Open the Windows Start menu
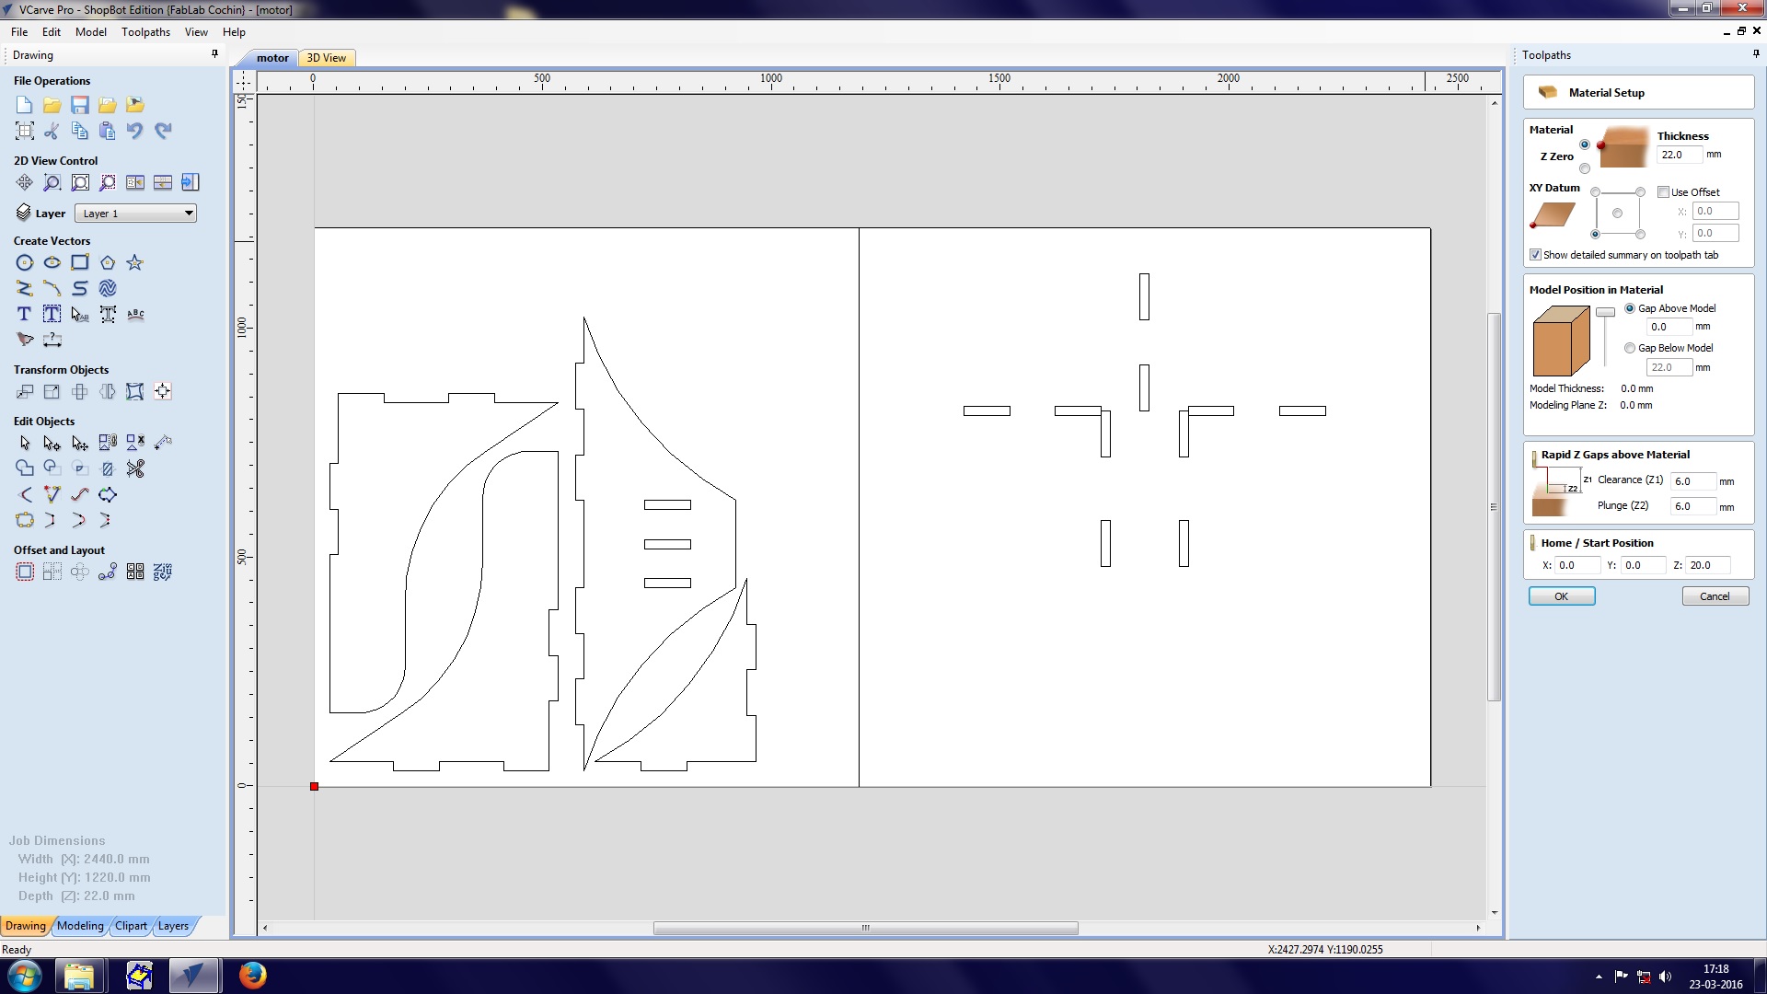1767x994 pixels. pyautogui.click(x=25, y=976)
